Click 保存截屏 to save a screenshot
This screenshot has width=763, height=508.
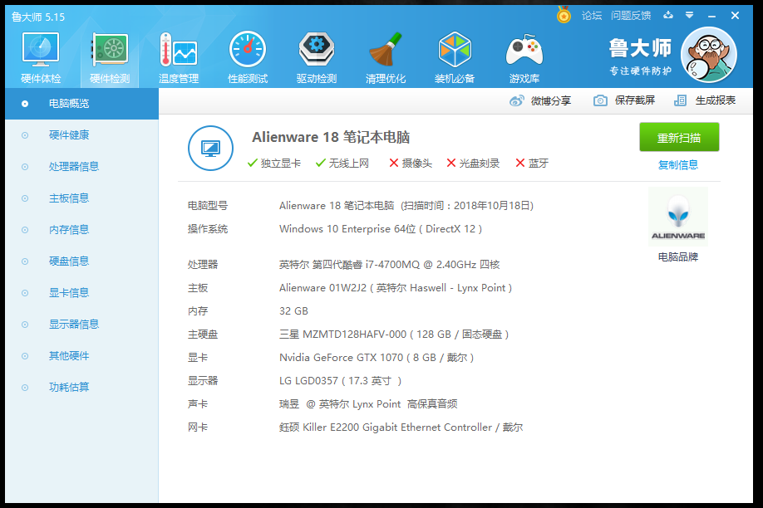coord(624,100)
